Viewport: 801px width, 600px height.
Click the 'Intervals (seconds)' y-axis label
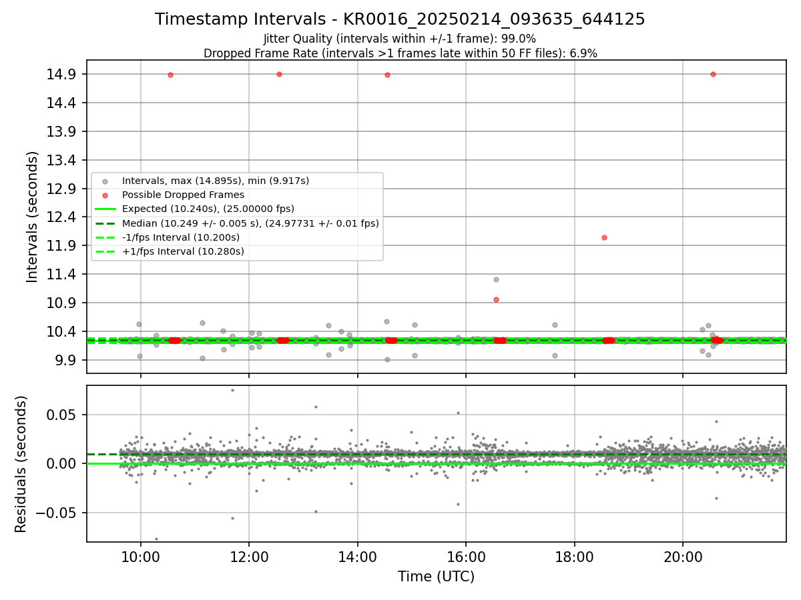(33, 217)
